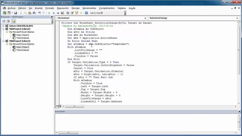Open the Insert object dropdown arrow
The image size is (242, 136).
click(12, 13)
